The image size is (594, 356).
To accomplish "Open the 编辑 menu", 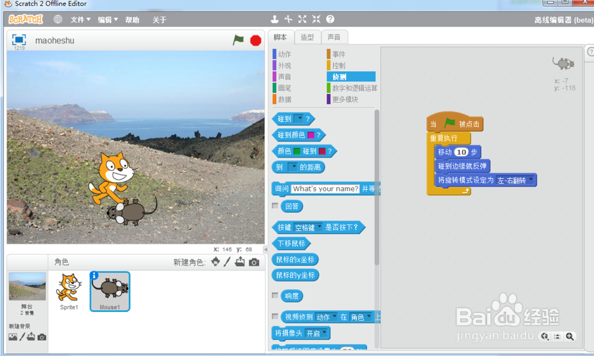I will 108,20.
